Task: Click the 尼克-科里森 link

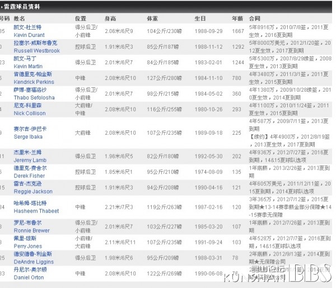Action: tap(27, 105)
